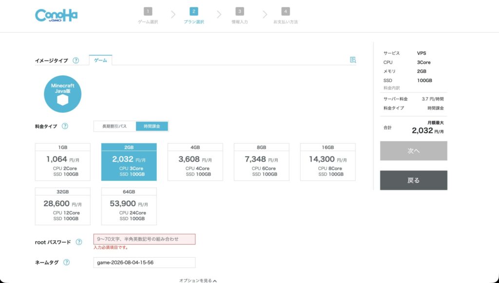Open help icon next to ネームタグ
This screenshot has width=499, height=283.
click(x=66, y=263)
